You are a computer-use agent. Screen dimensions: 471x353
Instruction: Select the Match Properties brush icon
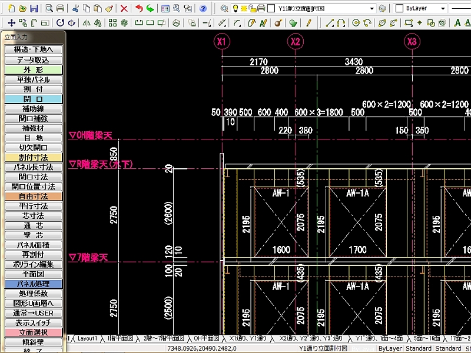(109, 8)
